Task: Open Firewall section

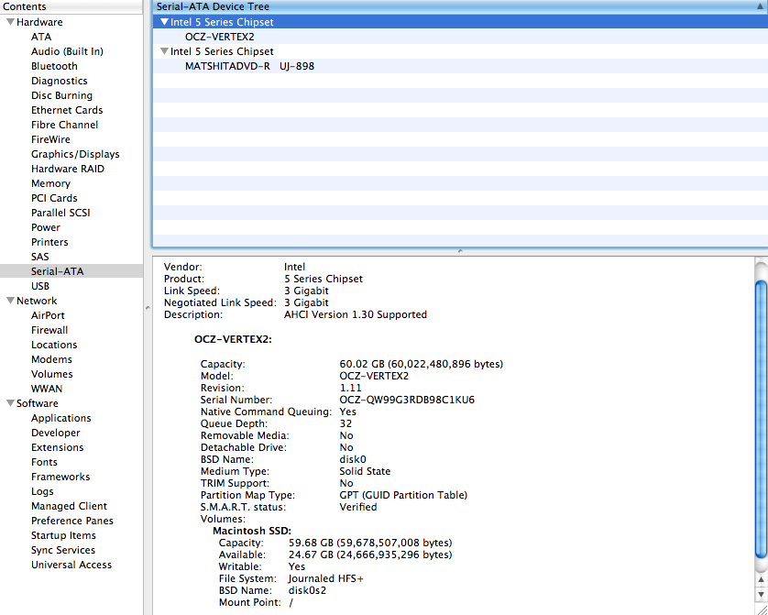Action: 49,330
